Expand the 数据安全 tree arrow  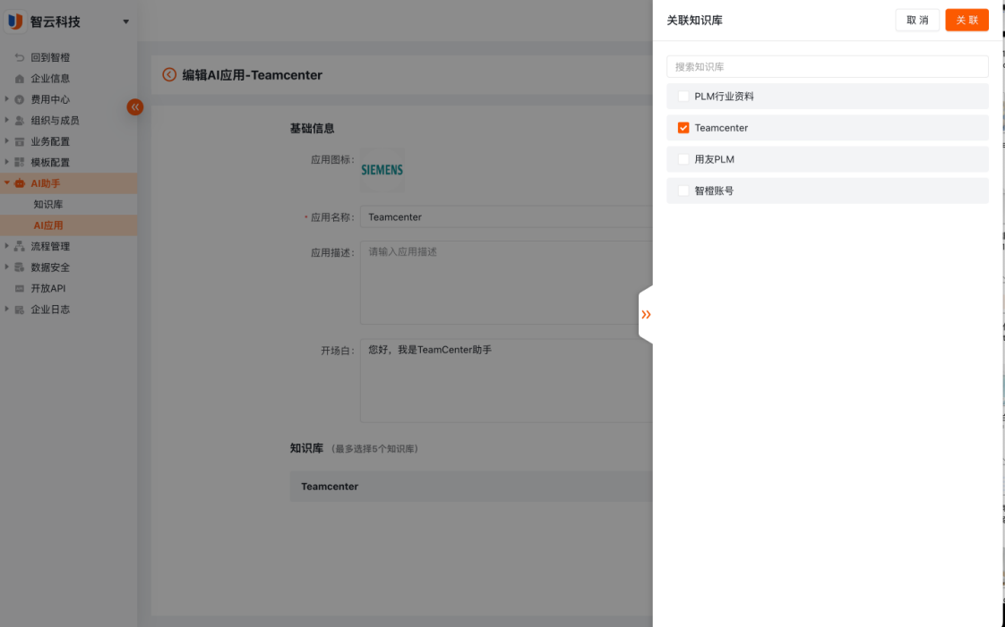click(x=7, y=267)
